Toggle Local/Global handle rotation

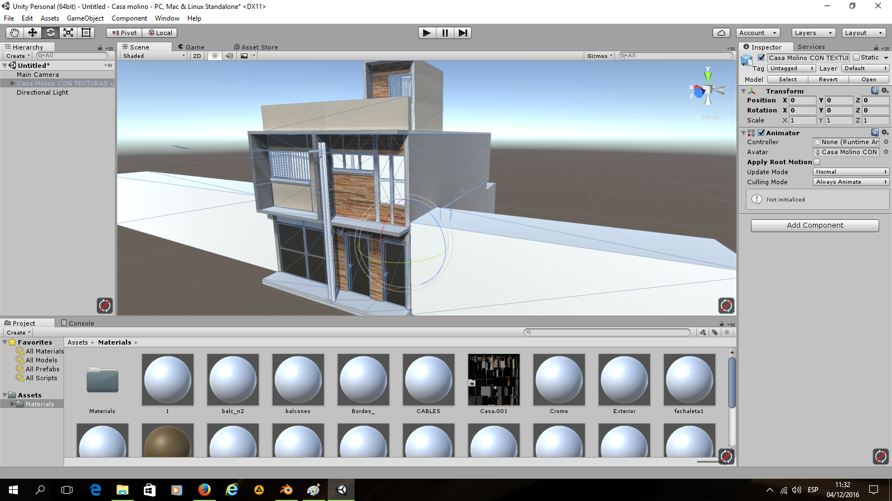point(160,33)
